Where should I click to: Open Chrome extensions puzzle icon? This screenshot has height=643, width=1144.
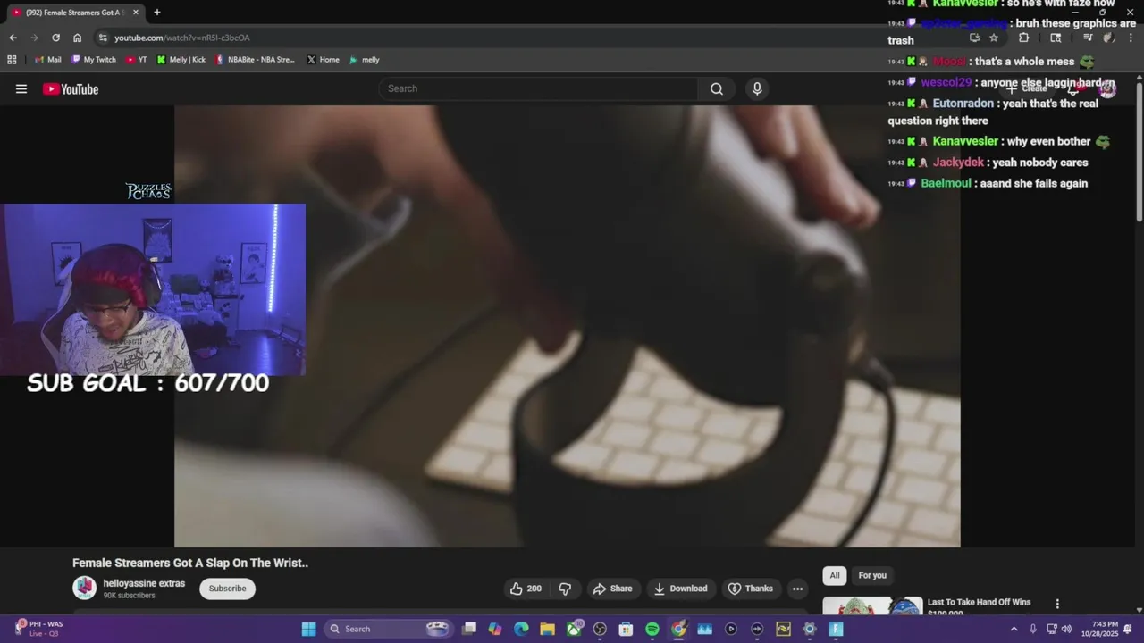click(1023, 38)
